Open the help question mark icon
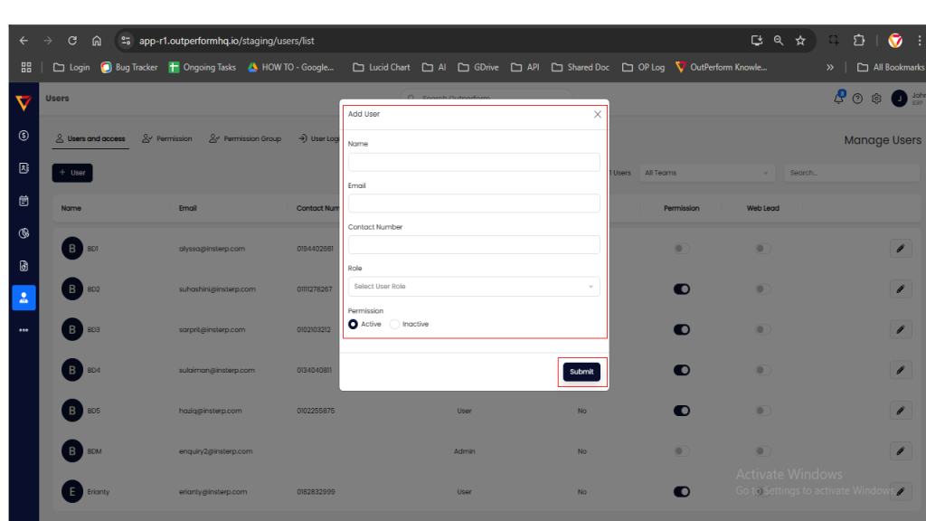This screenshot has height=521, width=926. (x=857, y=99)
